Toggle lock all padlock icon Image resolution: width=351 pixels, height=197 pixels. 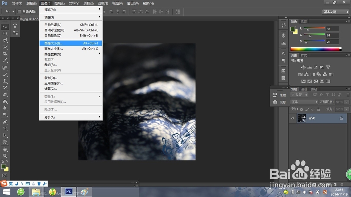[319, 109]
